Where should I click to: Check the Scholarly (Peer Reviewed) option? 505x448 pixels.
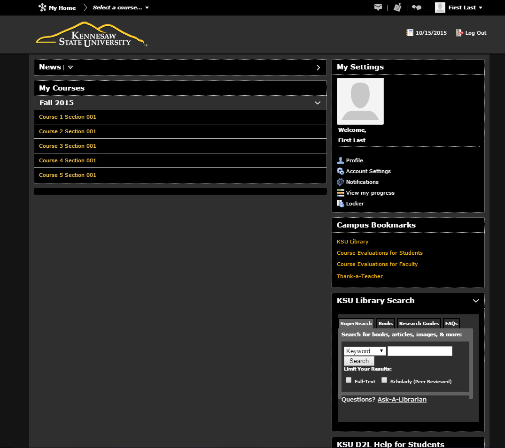384,380
